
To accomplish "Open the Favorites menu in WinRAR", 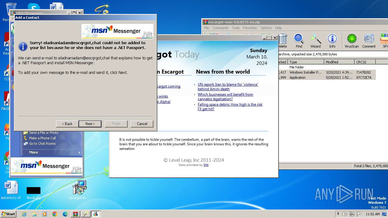I will tap(250, 28).
